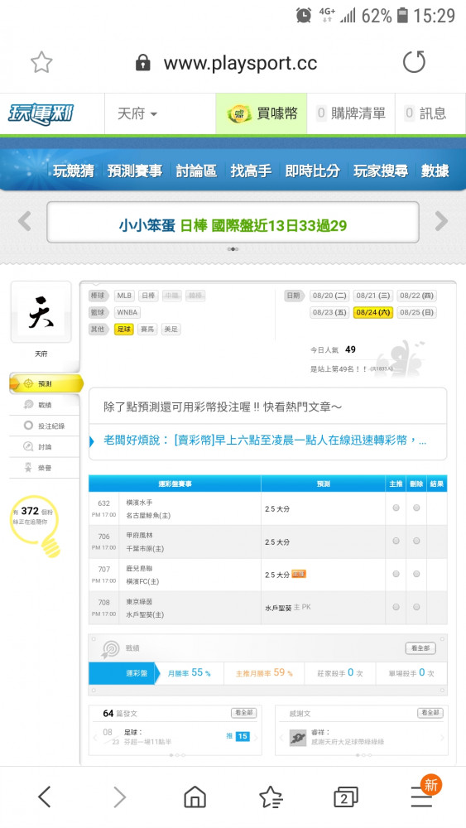Image resolution: width=466 pixels, height=828 pixels.
Task: Switch to 戰績 in the left sidebar
Action: point(45,405)
